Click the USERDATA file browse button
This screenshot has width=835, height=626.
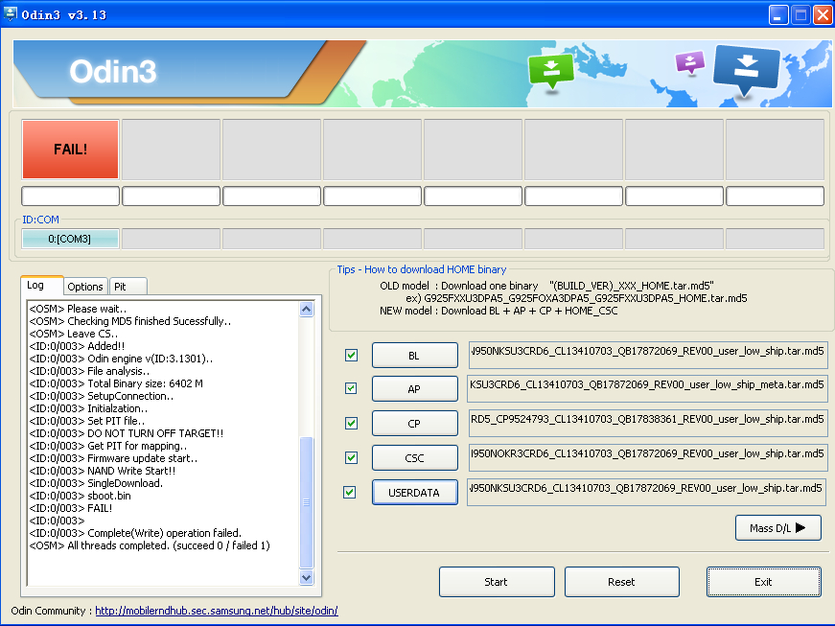414,493
